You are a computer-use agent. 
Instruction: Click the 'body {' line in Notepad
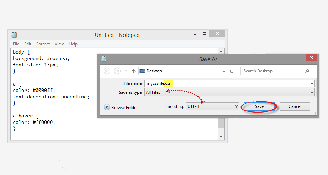(x=21, y=52)
